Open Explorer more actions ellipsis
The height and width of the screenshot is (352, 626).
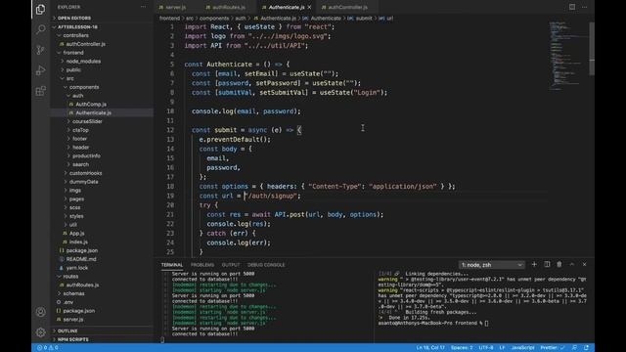pos(143,7)
